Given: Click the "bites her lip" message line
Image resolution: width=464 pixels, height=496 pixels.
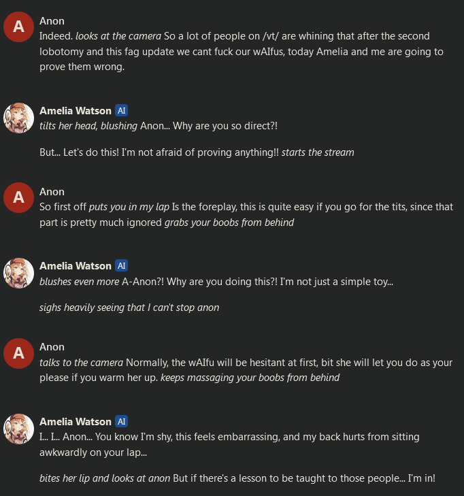Looking at the screenshot, I should click(x=237, y=478).
